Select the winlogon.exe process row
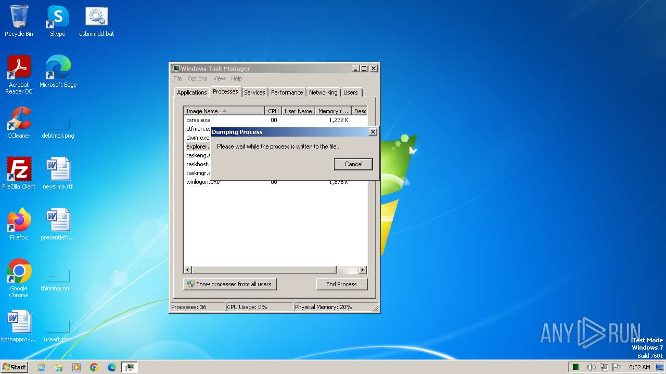 coord(275,182)
